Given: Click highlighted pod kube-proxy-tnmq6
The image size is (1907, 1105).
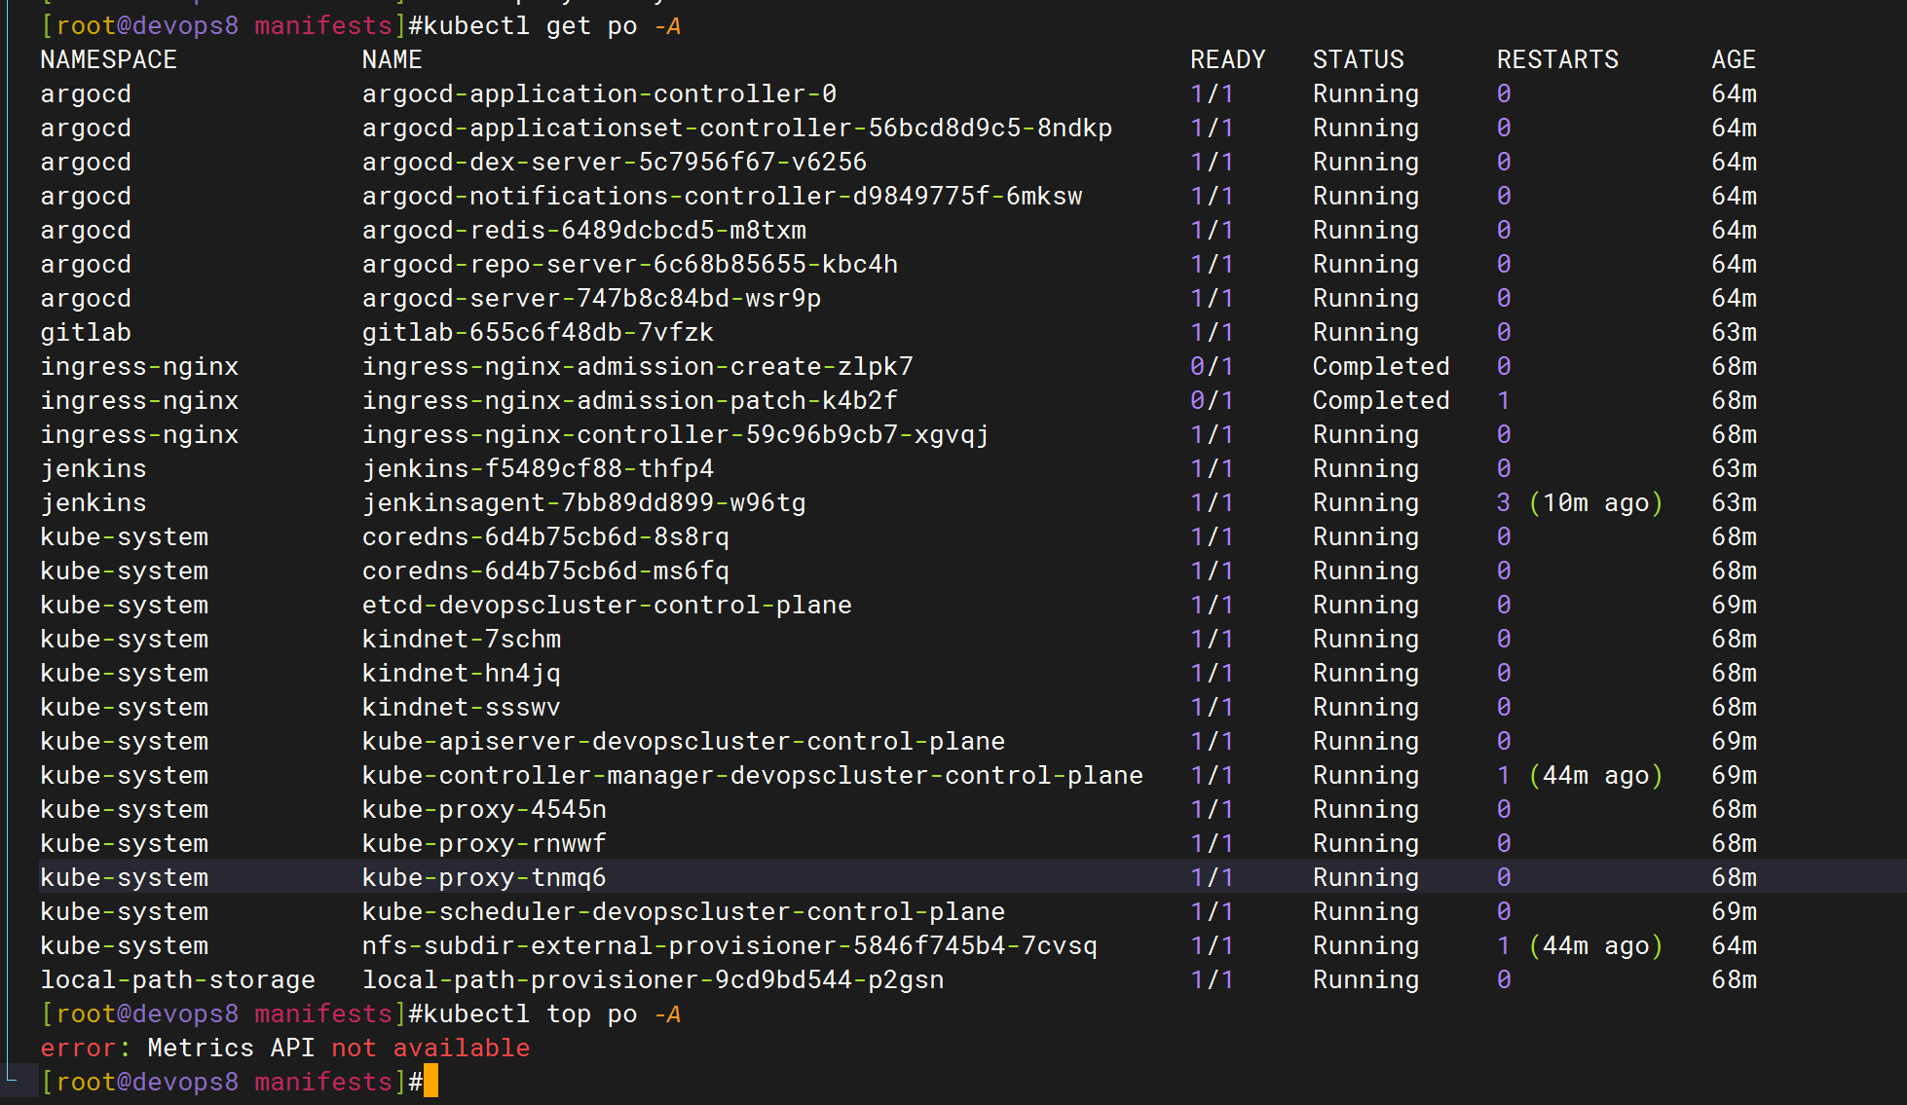Looking at the screenshot, I should pyautogui.click(x=485, y=877).
